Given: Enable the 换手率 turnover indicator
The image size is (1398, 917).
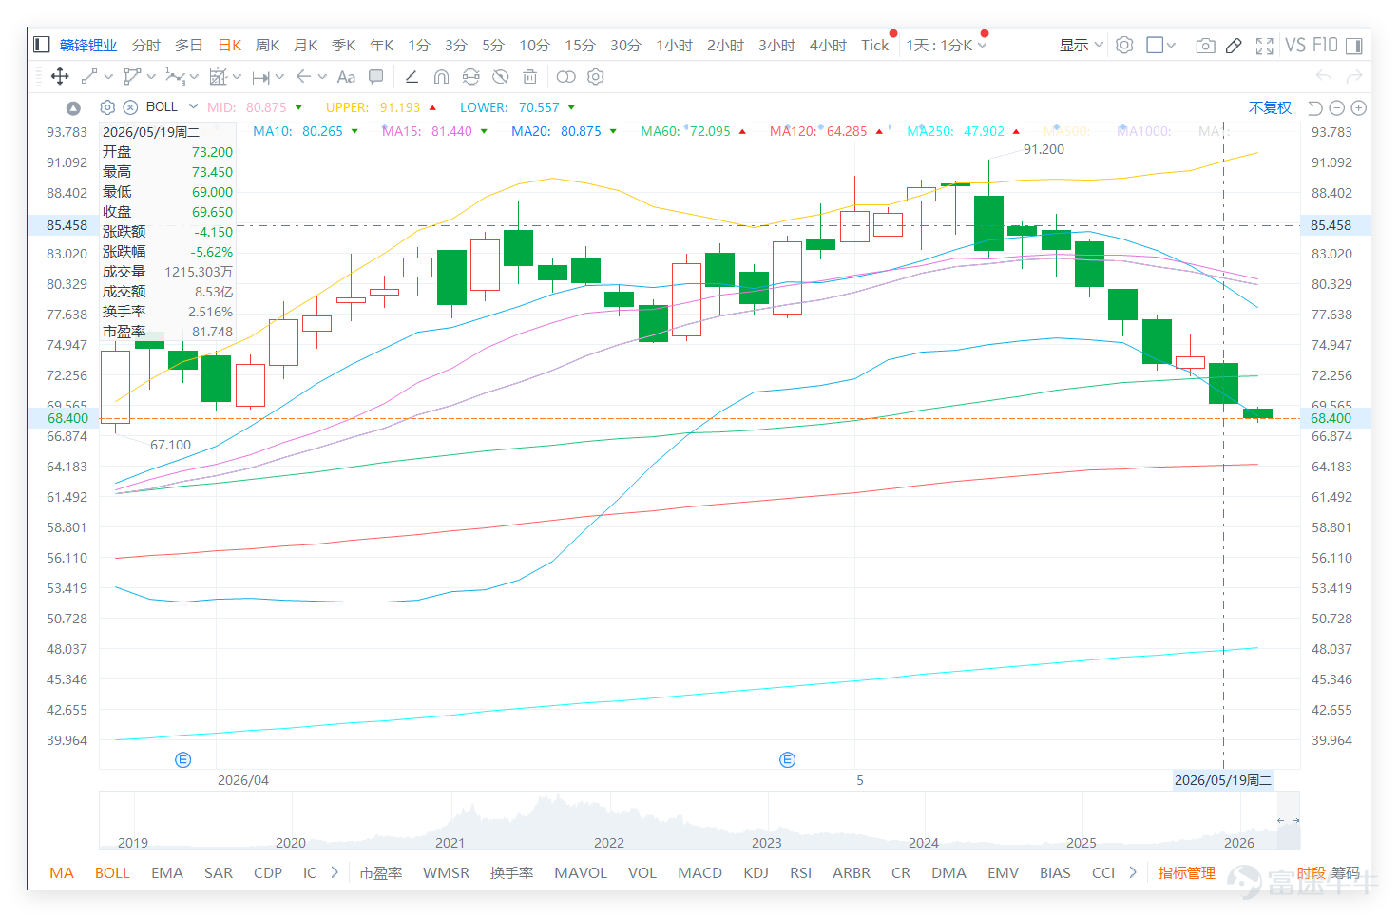Looking at the screenshot, I should 511,872.
